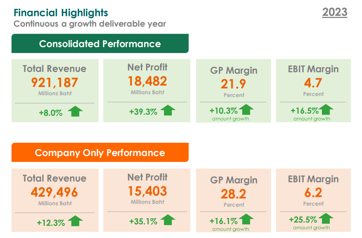The width and height of the screenshot is (362, 238).
Task: Click the company-only Net Profit 15,403 value
Action: point(148,191)
